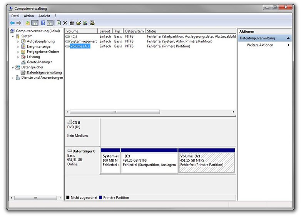Open the Datei menu

[x=15, y=16]
